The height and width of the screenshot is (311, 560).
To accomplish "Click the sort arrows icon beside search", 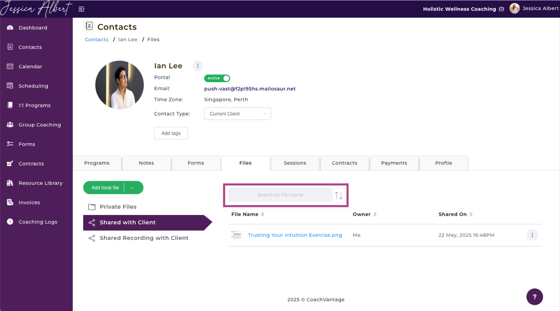I will [339, 195].
